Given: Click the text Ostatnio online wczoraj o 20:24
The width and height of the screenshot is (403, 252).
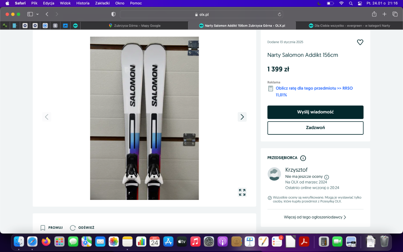Looking at the screenshot, I should [312, 188].
